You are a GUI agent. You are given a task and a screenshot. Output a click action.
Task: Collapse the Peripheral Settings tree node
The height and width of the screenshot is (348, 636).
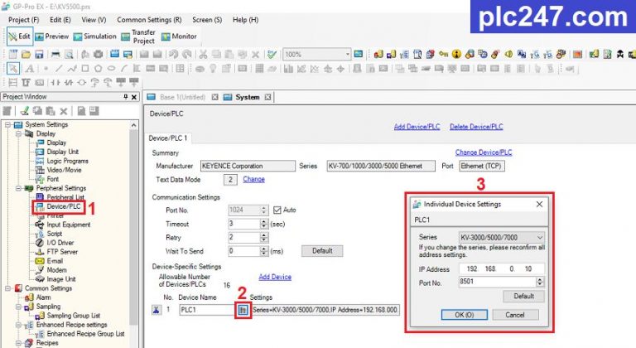17,188
